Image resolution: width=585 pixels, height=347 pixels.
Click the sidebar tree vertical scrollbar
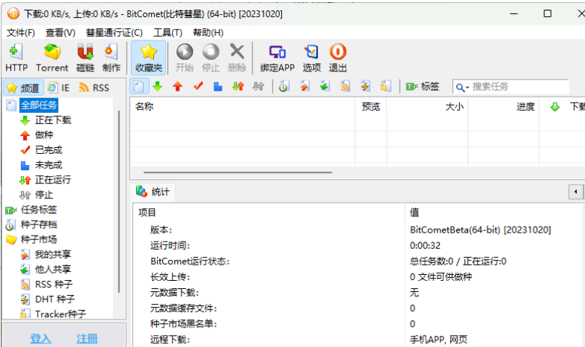(119, 201)
